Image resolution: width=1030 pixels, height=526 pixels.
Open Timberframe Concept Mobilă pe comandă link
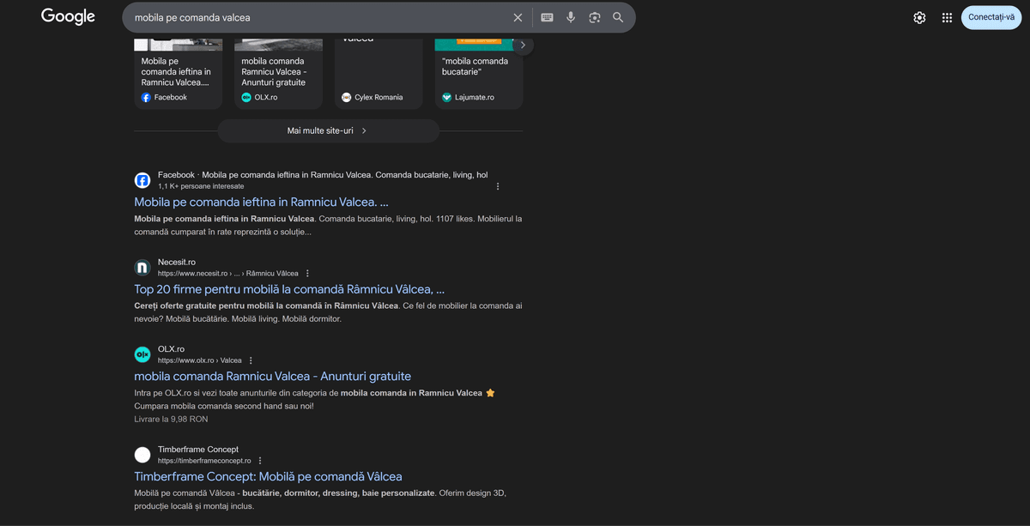268,476
